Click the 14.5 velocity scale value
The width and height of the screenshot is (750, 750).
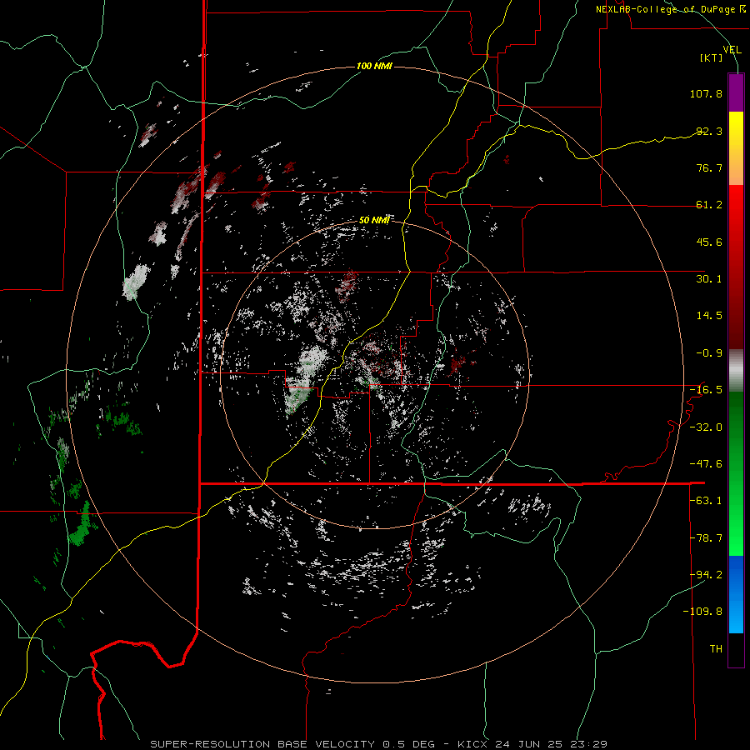pyautogui.click(x=709, y=316)
